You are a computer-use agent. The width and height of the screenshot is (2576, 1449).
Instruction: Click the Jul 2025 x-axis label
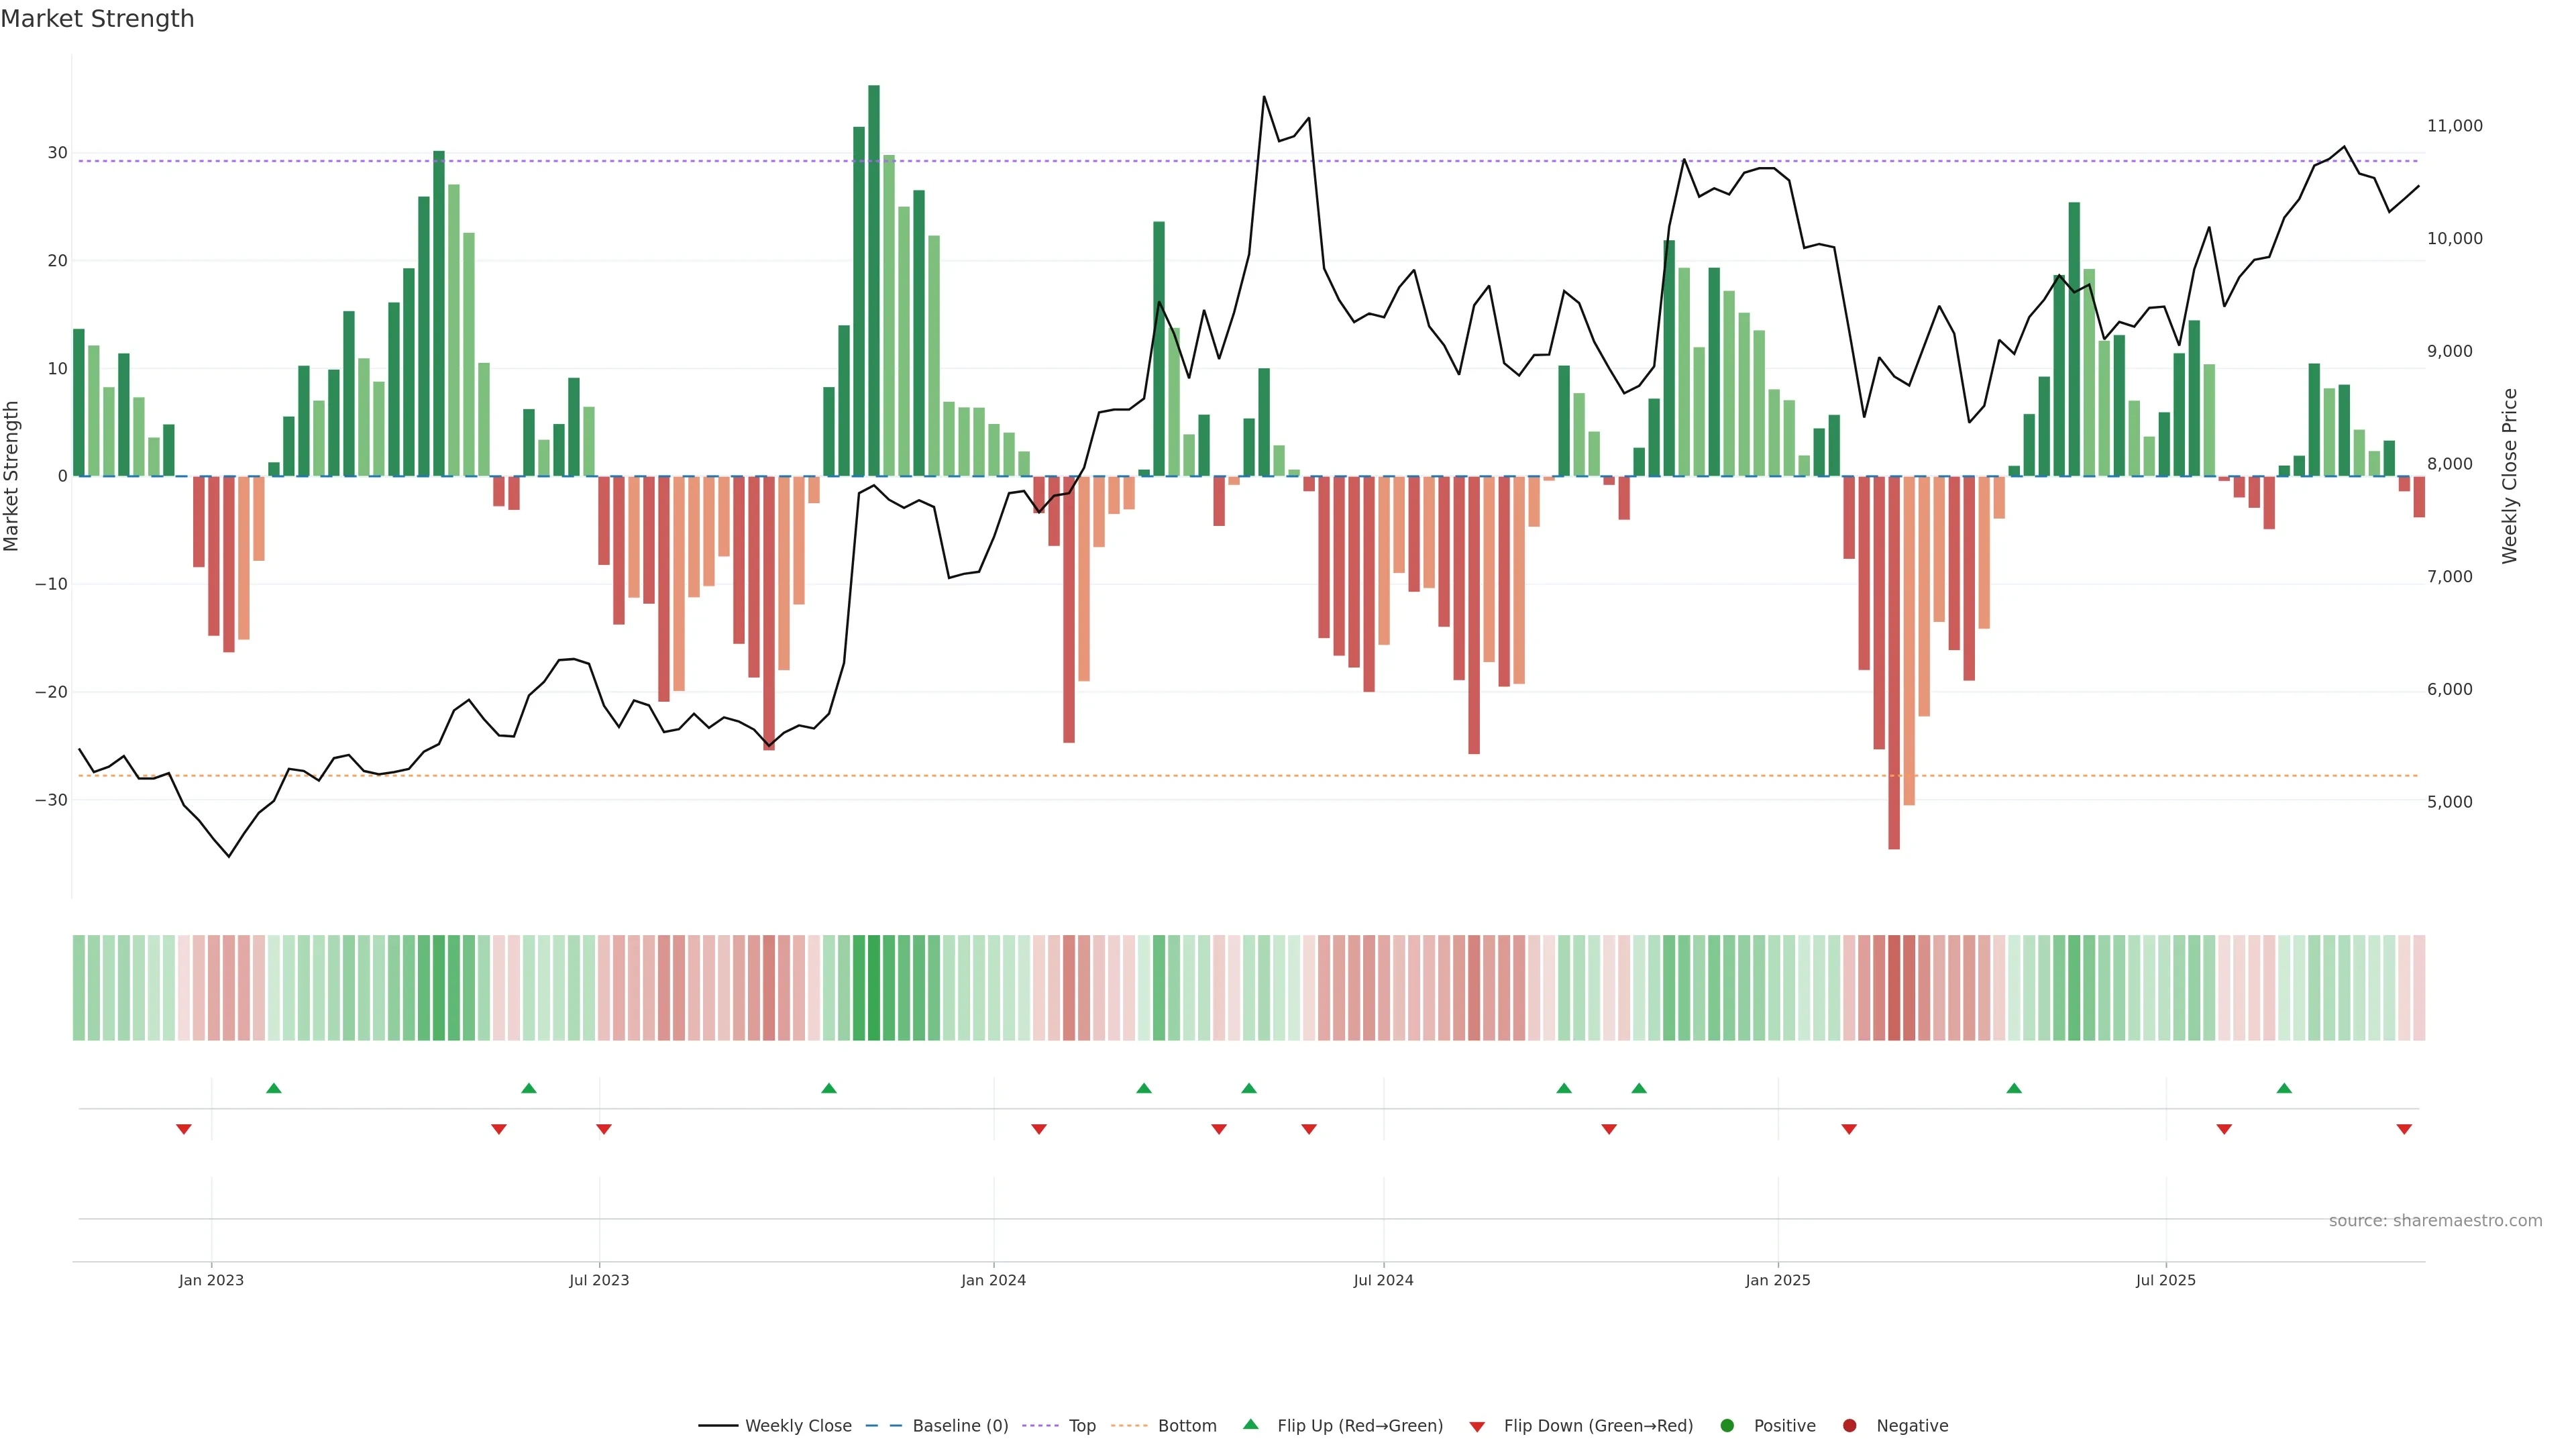click(2165, 1280)
